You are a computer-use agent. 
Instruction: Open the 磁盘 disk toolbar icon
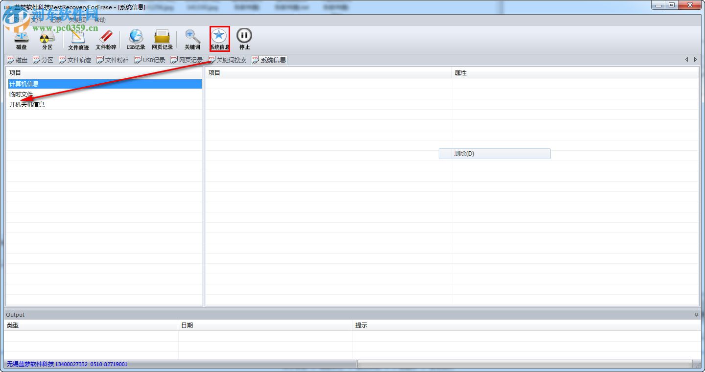22,39
